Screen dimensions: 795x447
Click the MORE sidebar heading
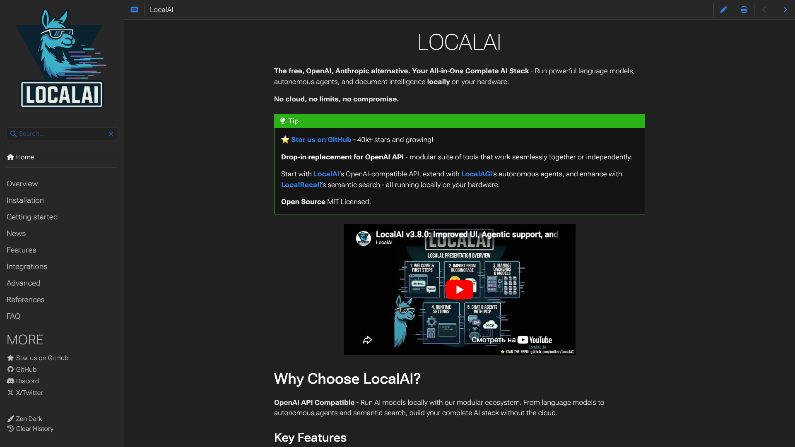point(25,340)
